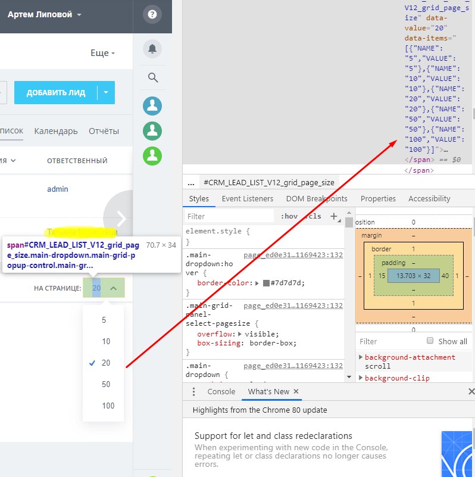
Task: Focus the Styles Filter input
Action: click(229, 216)
